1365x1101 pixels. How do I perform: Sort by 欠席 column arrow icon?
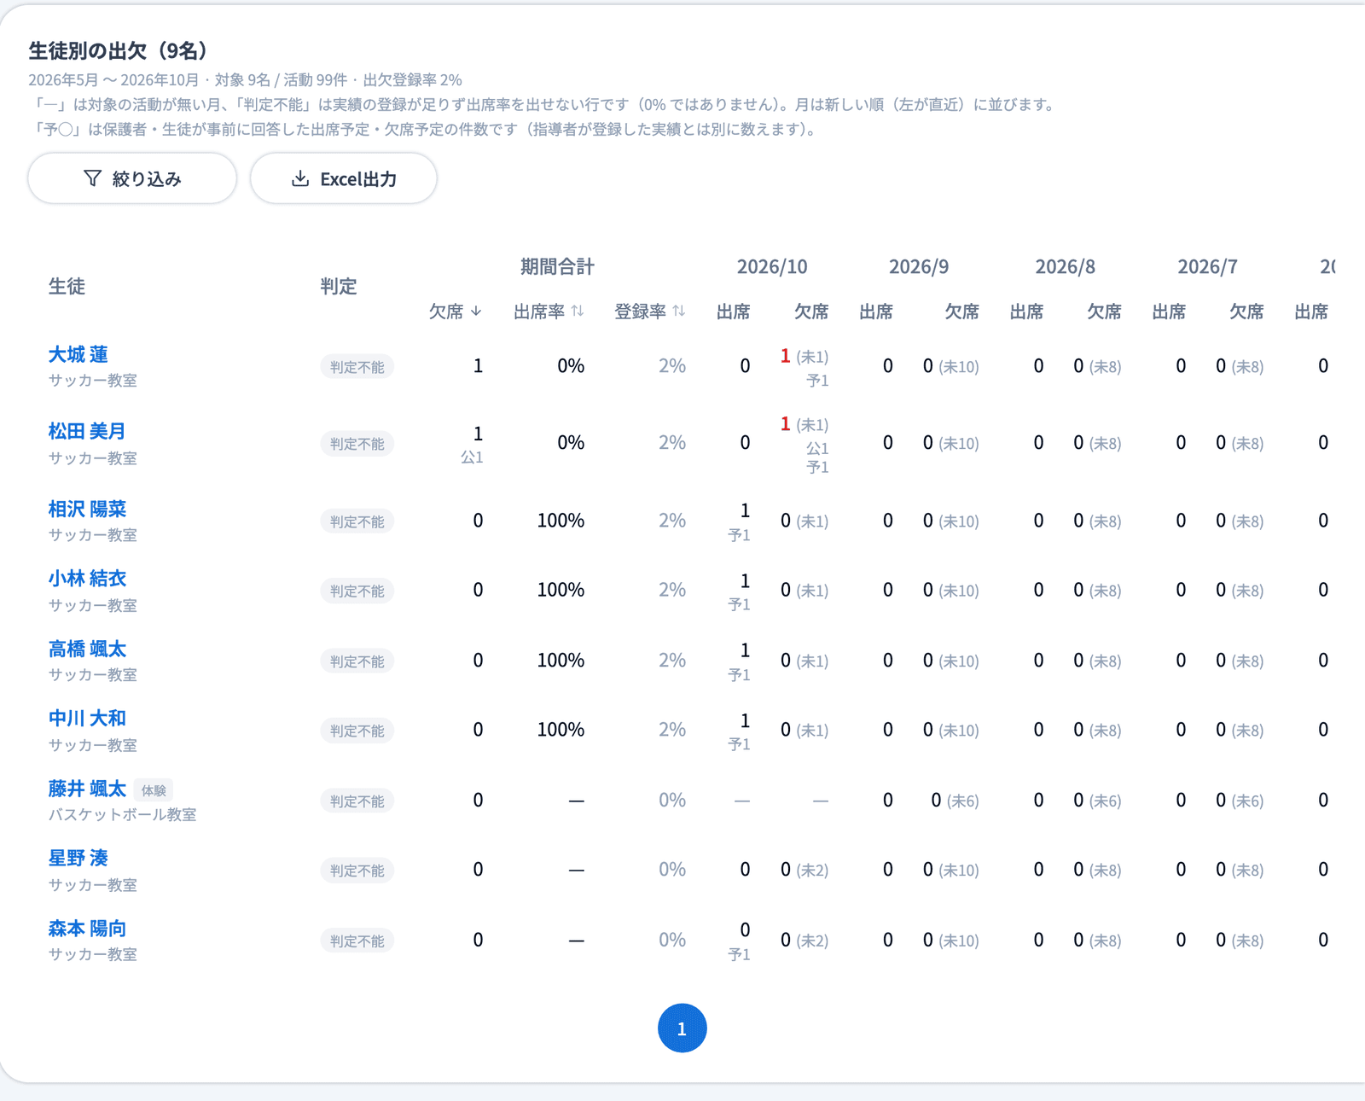(x=476, y=312)
